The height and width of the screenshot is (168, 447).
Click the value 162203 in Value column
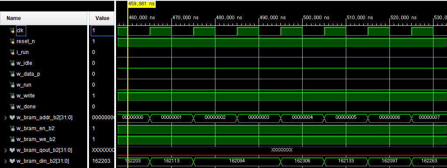[101, 161]
